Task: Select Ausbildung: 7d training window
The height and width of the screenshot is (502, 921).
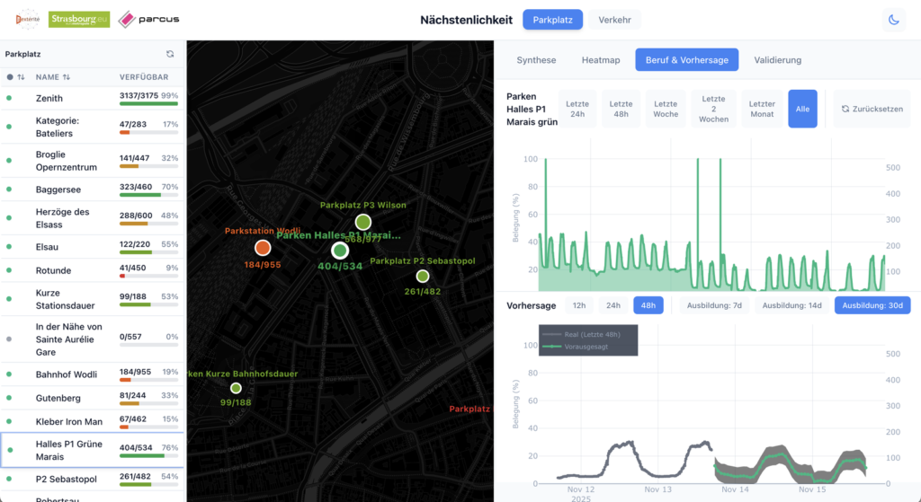Action: point(714,305)
